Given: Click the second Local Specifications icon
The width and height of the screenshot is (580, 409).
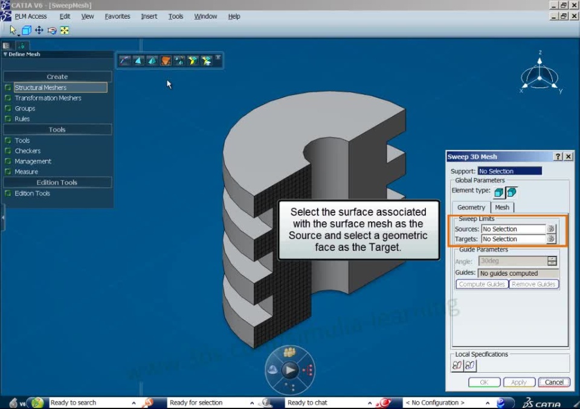Looking at the screenshot, I should tap(470, 366).
